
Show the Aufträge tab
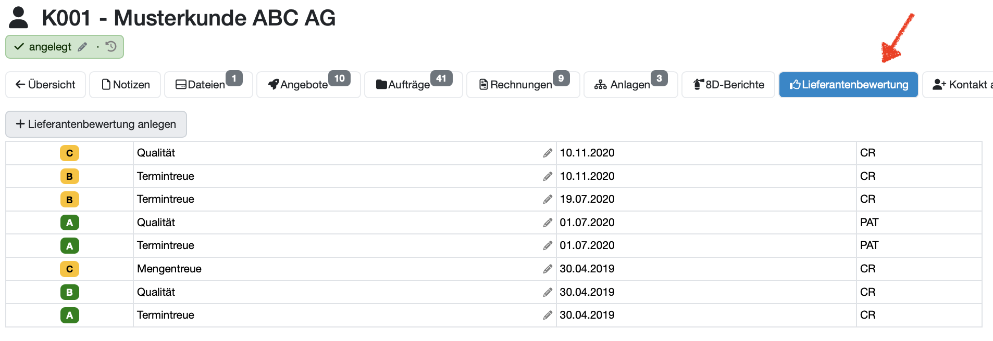[x=414, y=85]
